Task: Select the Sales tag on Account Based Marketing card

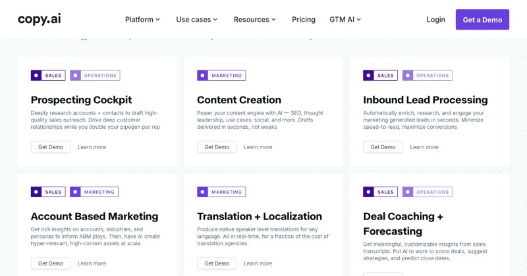Action: 48,192
